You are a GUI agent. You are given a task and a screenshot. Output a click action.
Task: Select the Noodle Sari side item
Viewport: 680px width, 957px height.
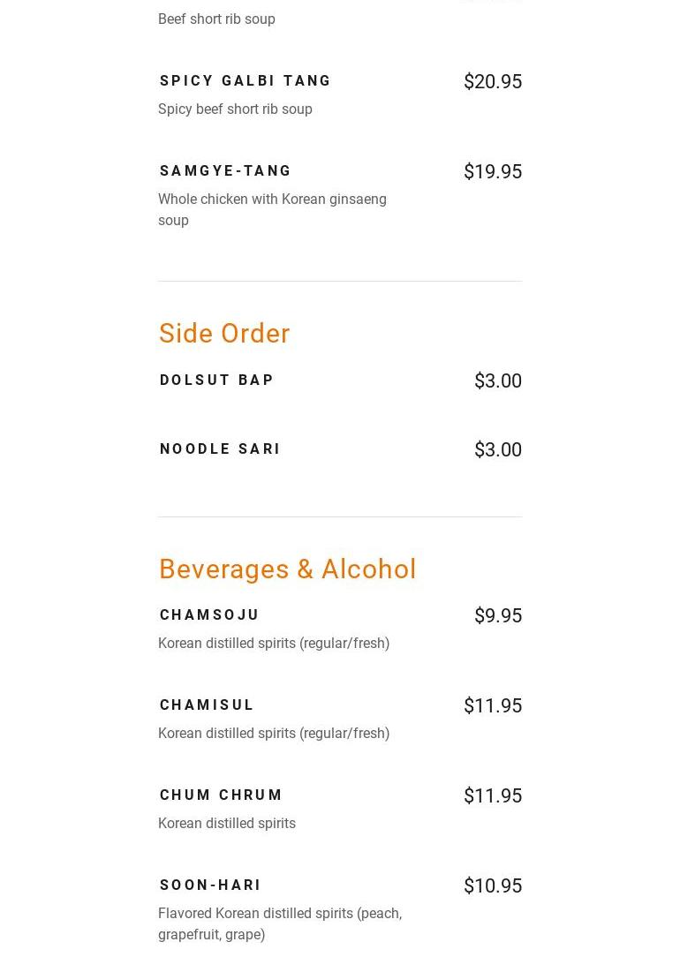pyautogui.click(x=220, y=449)
